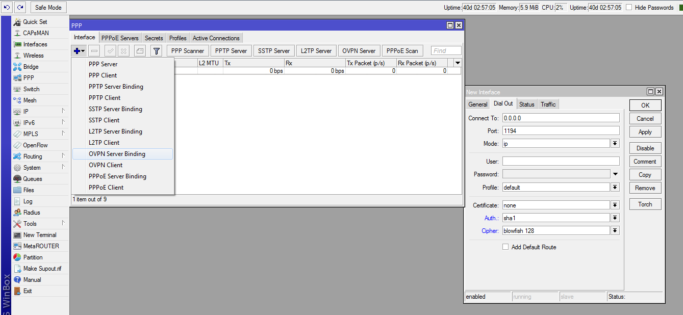Switch to the Profiles tab

(x=178, y=38)
